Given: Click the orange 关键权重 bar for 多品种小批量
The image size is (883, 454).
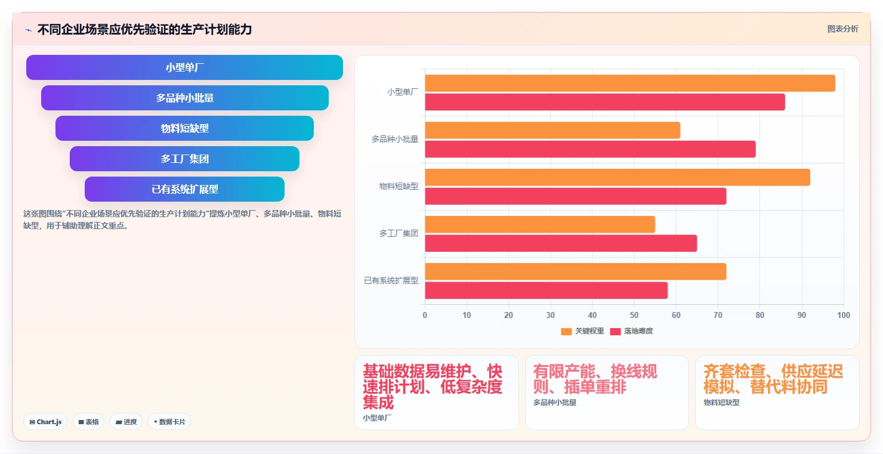Looking at the screenshot, I should click(552, 130).
